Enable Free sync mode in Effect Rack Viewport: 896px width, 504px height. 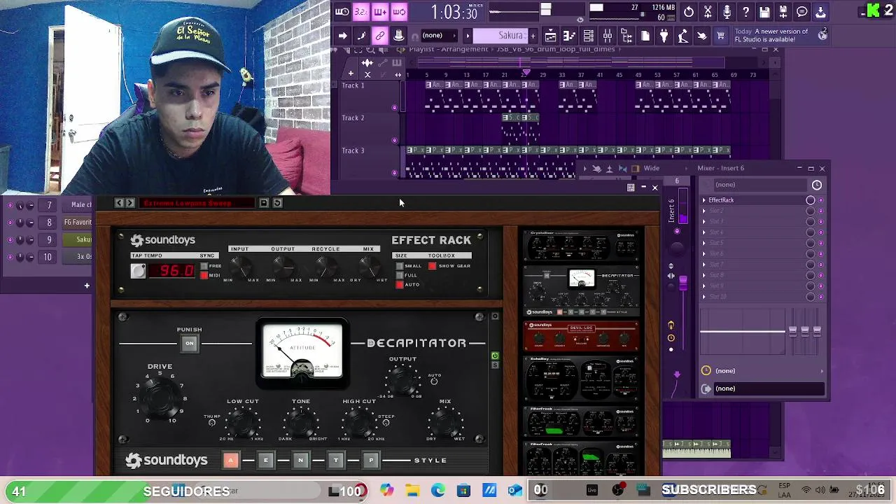click(x=204, y=267)
